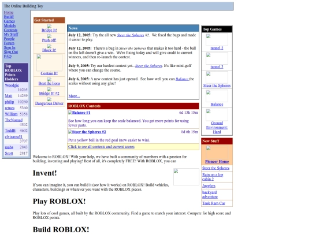Open the People navigation link
The width and height of the screenshot is (312, 234).
[9, 39]
